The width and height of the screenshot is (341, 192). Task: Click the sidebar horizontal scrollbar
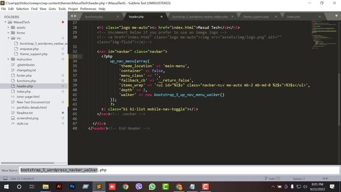click(x=28, y=163)
